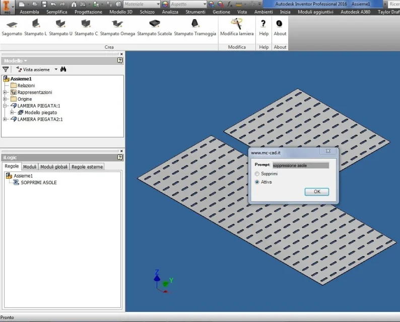Select the Attiva radio option

(x=257, y=182)
